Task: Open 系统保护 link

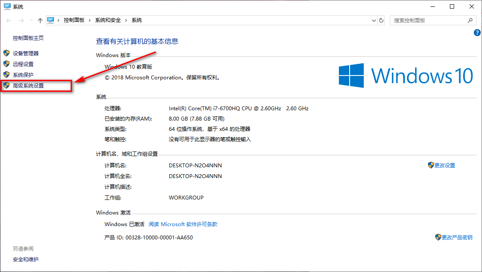Action: (x=23, y=75)
